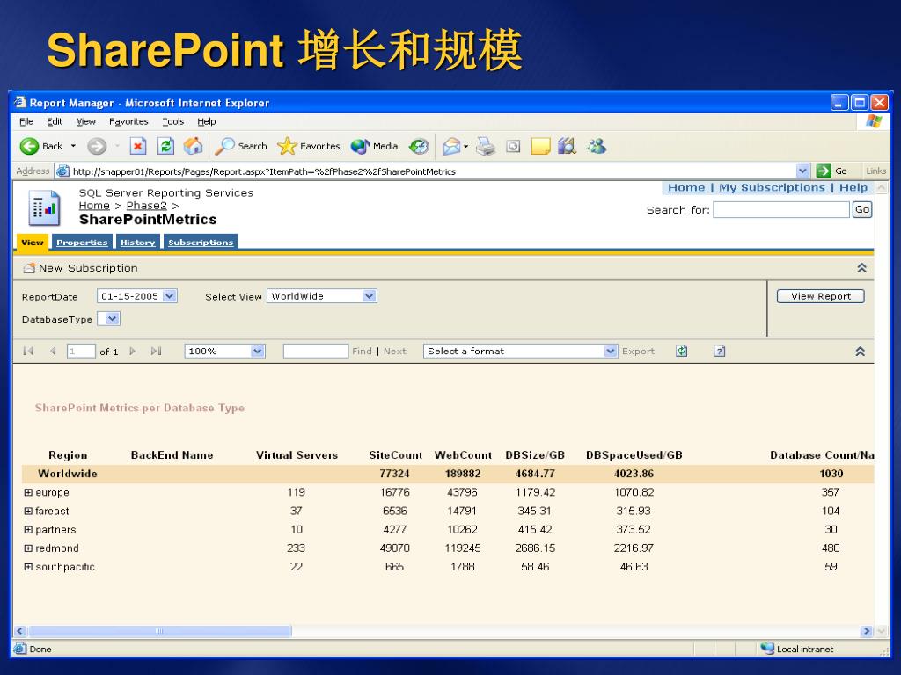Viewport: 901px width, 675px height.
Task: Click the SharePointMetrics report icon
Action: pyautogui.click(x=44, y=207)
